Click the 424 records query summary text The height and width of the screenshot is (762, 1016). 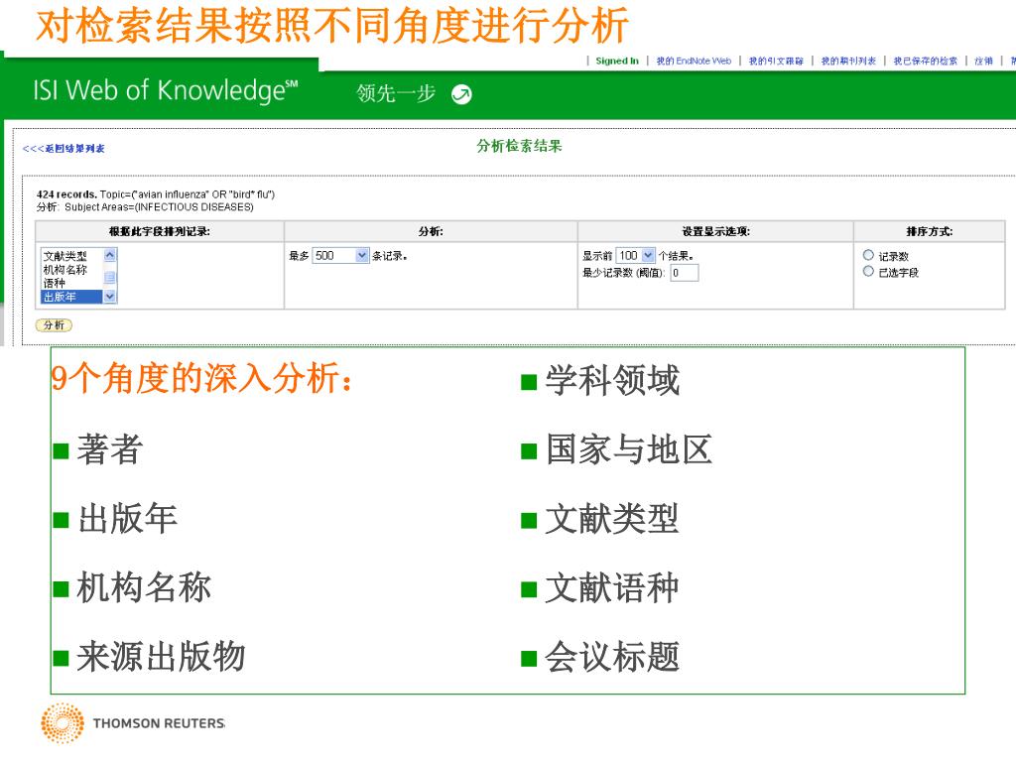coord(156,194)
